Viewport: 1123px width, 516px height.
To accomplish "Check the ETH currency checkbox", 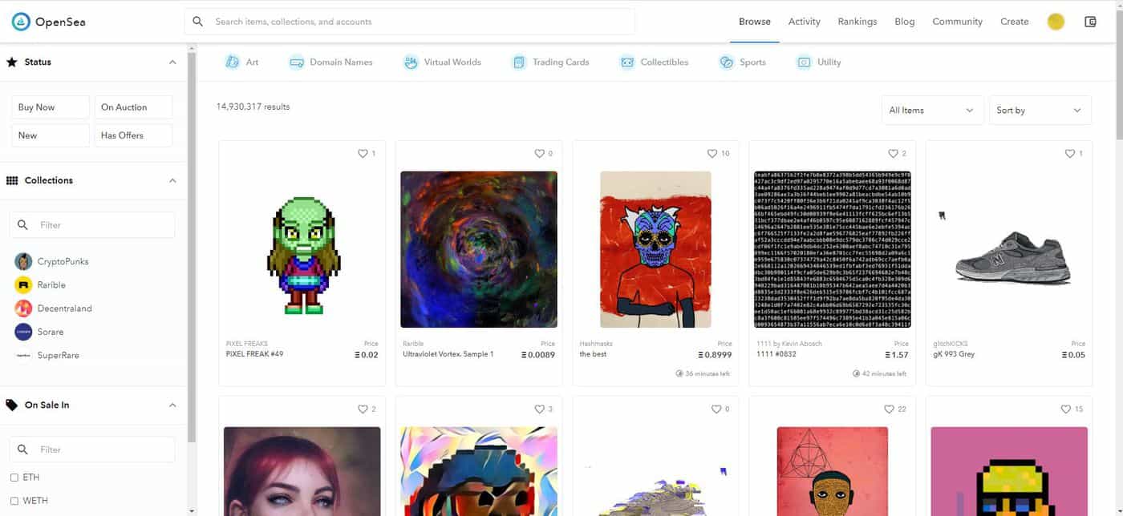I will [x=14, y=478].
